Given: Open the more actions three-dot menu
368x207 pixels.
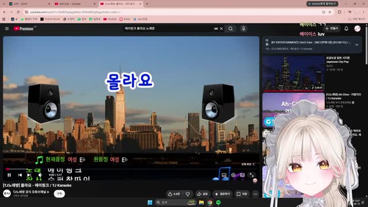Looking at the screenshot, I should [x=255, y=194].
